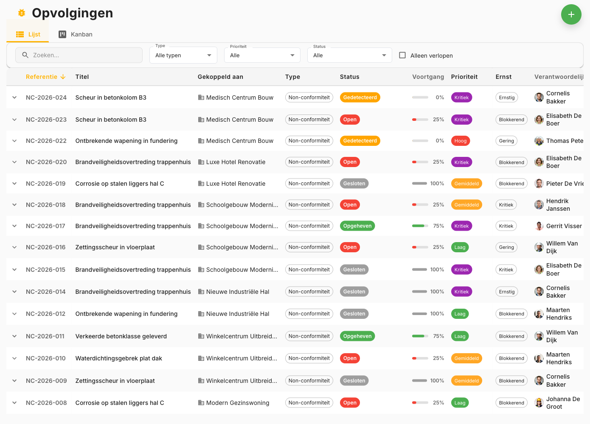Click the building icon beside Luxe Hotel Renovatie
The width and height of the screenshot is (590, 424).
point(200,162)
